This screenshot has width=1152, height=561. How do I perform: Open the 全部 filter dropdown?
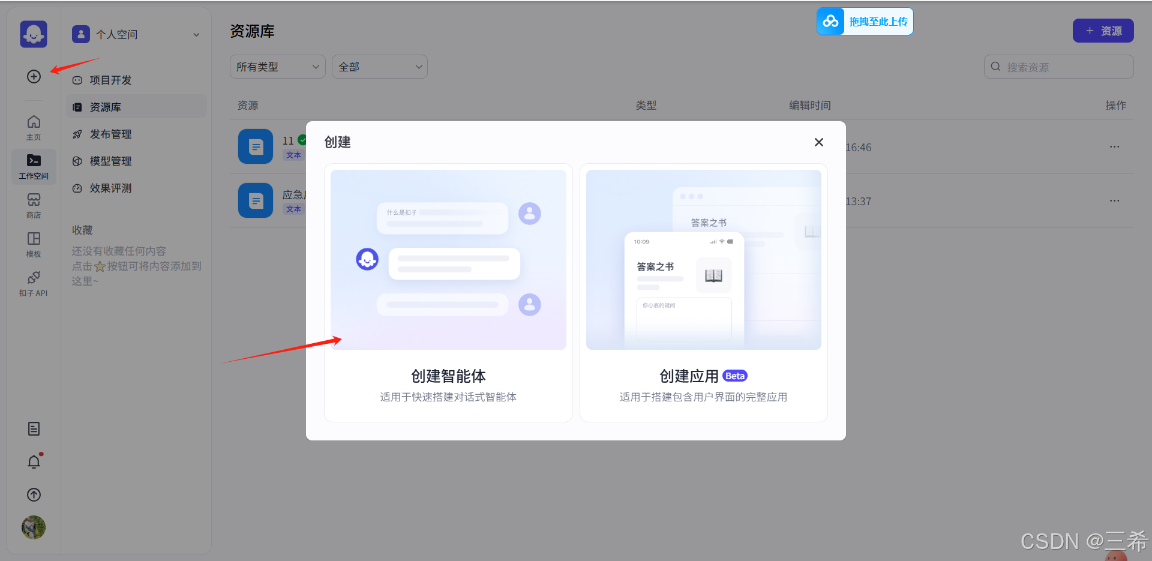(x=380, y=67)
